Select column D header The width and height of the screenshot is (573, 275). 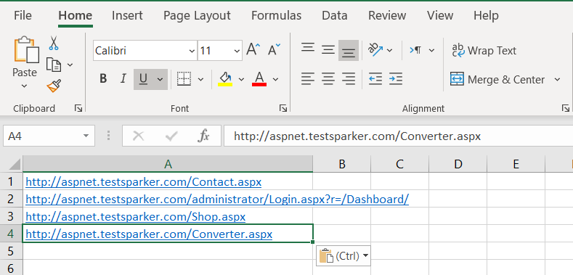(x=458, y=164)
